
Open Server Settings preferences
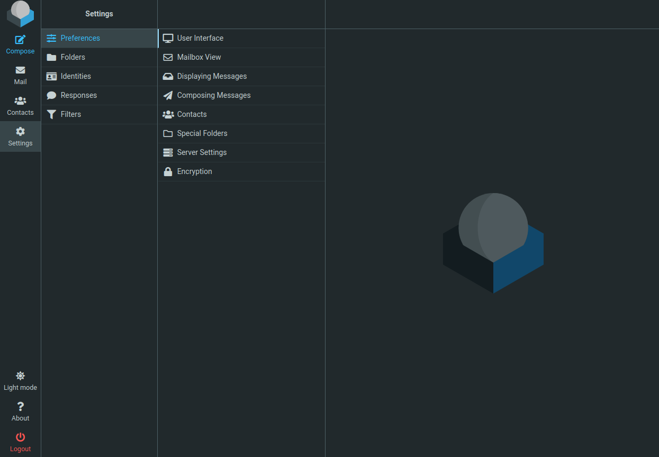click(x=202, y=152)
